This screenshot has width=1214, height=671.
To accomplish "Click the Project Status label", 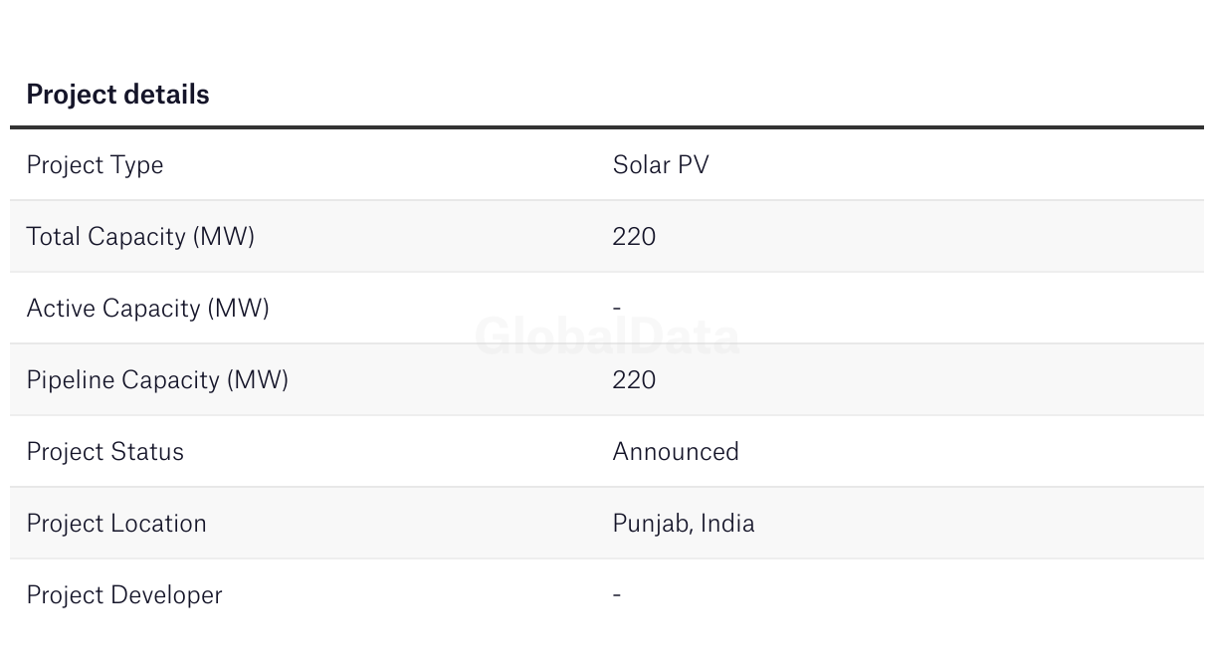I will (x=104, y=452).
